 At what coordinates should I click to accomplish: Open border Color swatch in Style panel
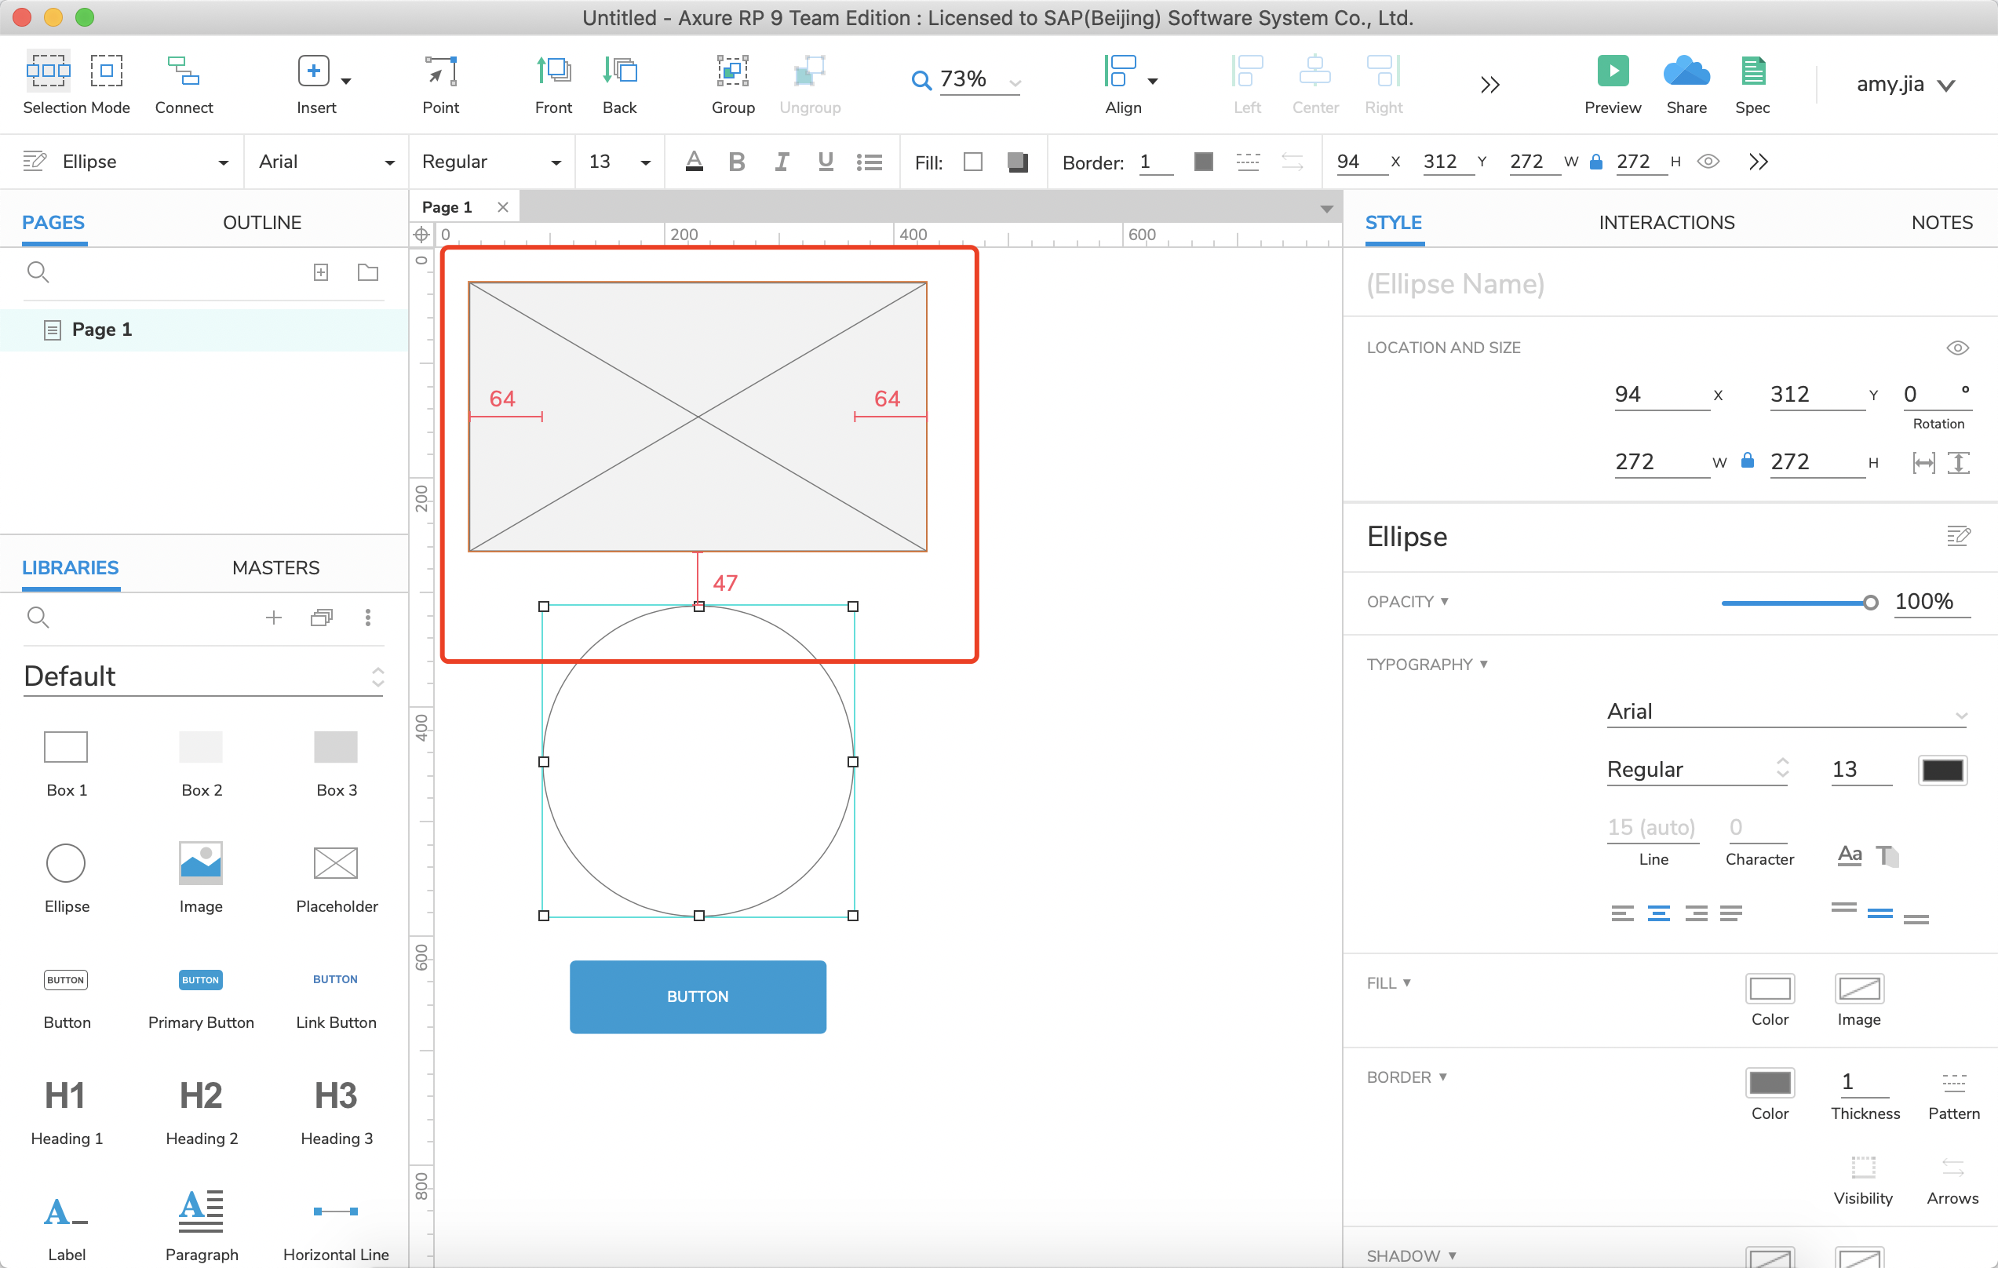(x=1770, y=1082)
